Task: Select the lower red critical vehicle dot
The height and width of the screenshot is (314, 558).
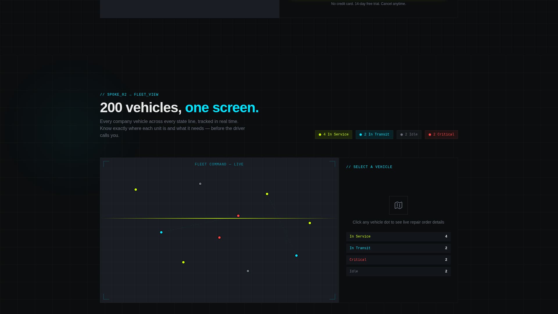Action: 219,238
